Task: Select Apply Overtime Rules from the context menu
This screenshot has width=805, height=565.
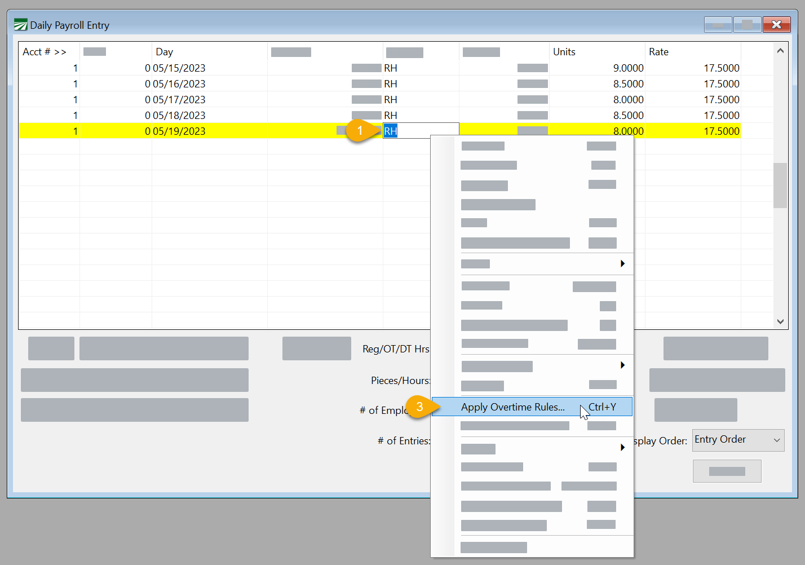Action: click(513, 407)
